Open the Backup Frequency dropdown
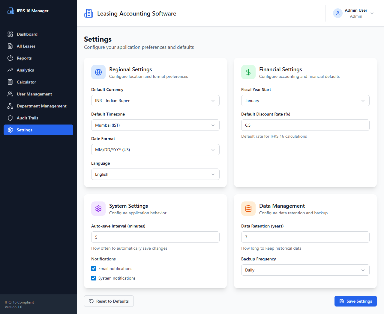The height and width of the screenshot is (314, 384). pyautogui.click(x=305, y=270)
